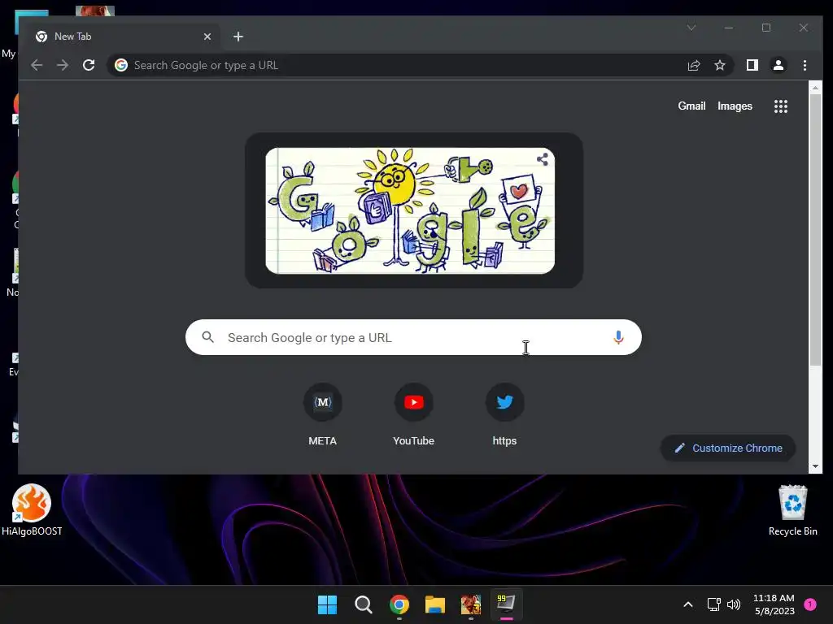Click the page vertical scrollbar thumb
Viewport: 833px width, 624px height.
tap(815, 231)
